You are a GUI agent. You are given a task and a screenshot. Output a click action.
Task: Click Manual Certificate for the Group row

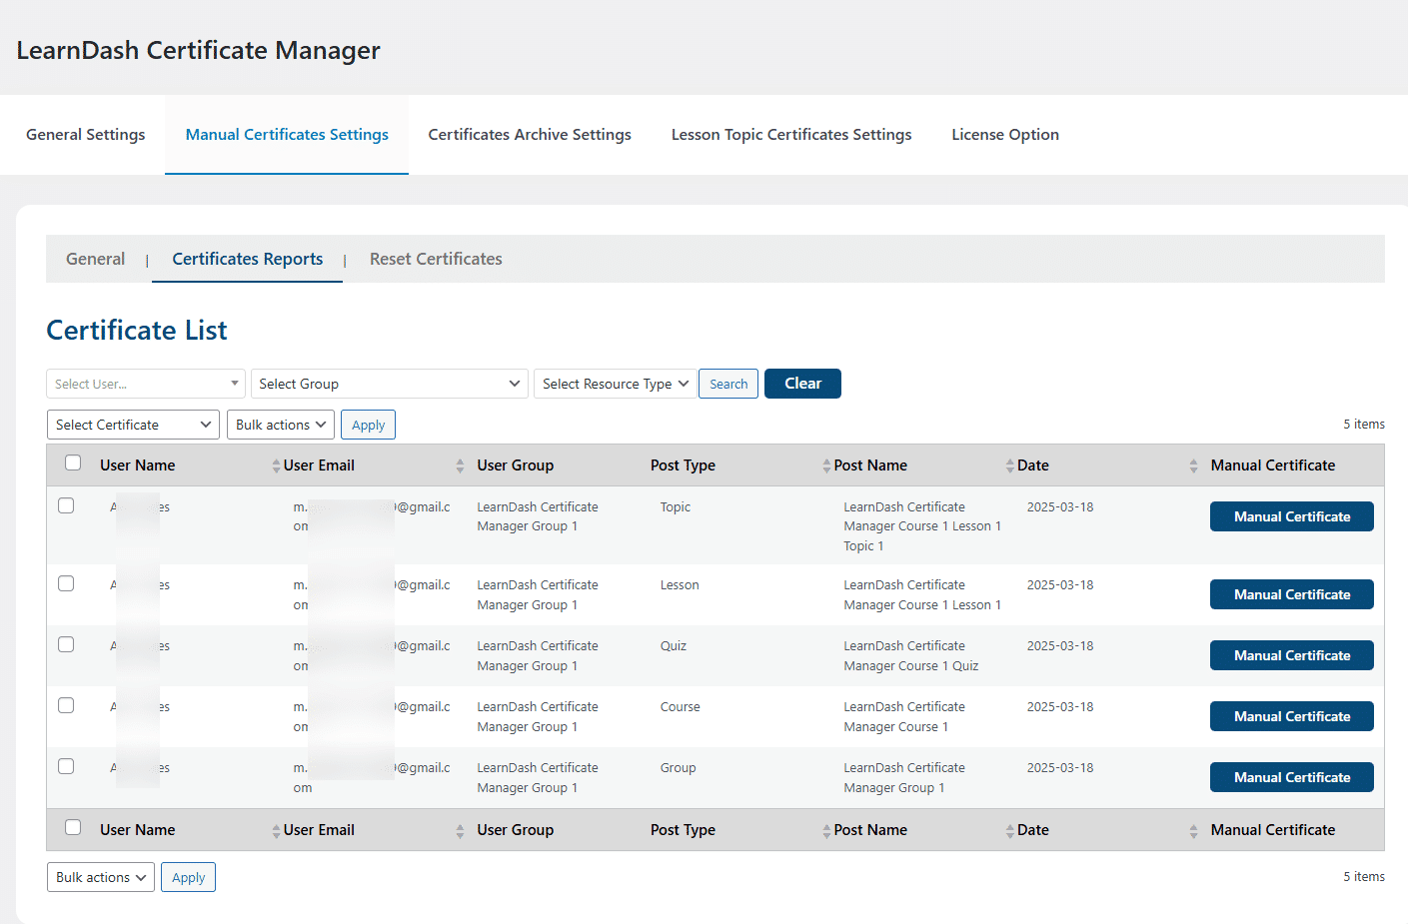(x=1292, y=777)
